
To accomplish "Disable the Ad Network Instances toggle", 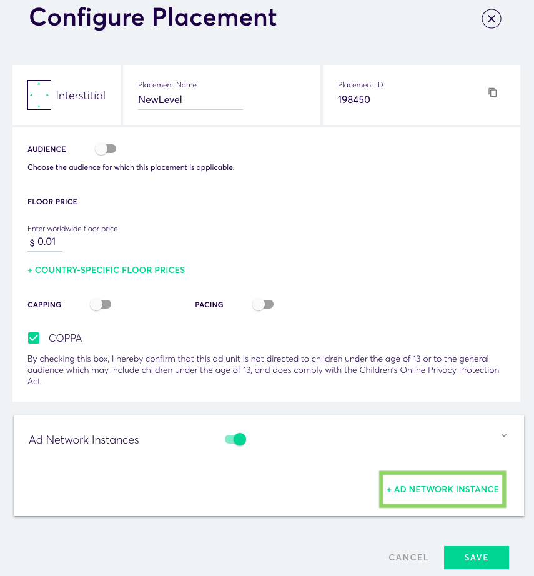I will 235,439.
